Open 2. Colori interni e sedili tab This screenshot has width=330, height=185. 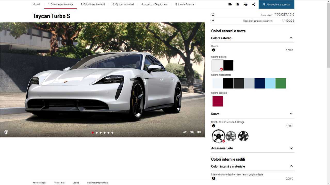coord(93,4)
